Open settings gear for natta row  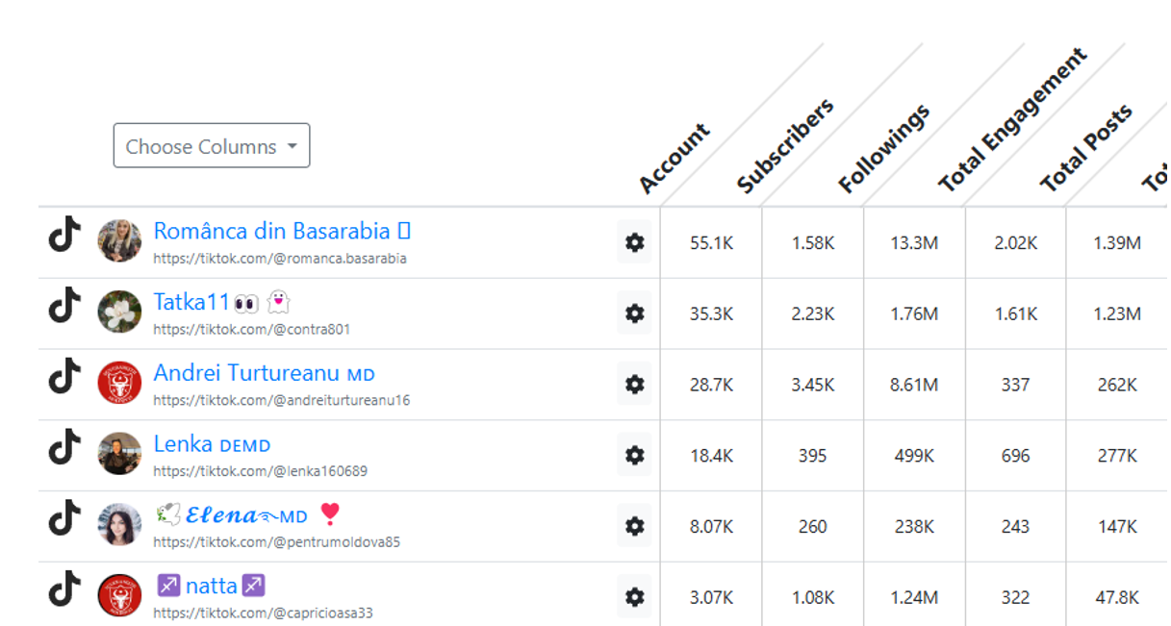coord(634,597)
